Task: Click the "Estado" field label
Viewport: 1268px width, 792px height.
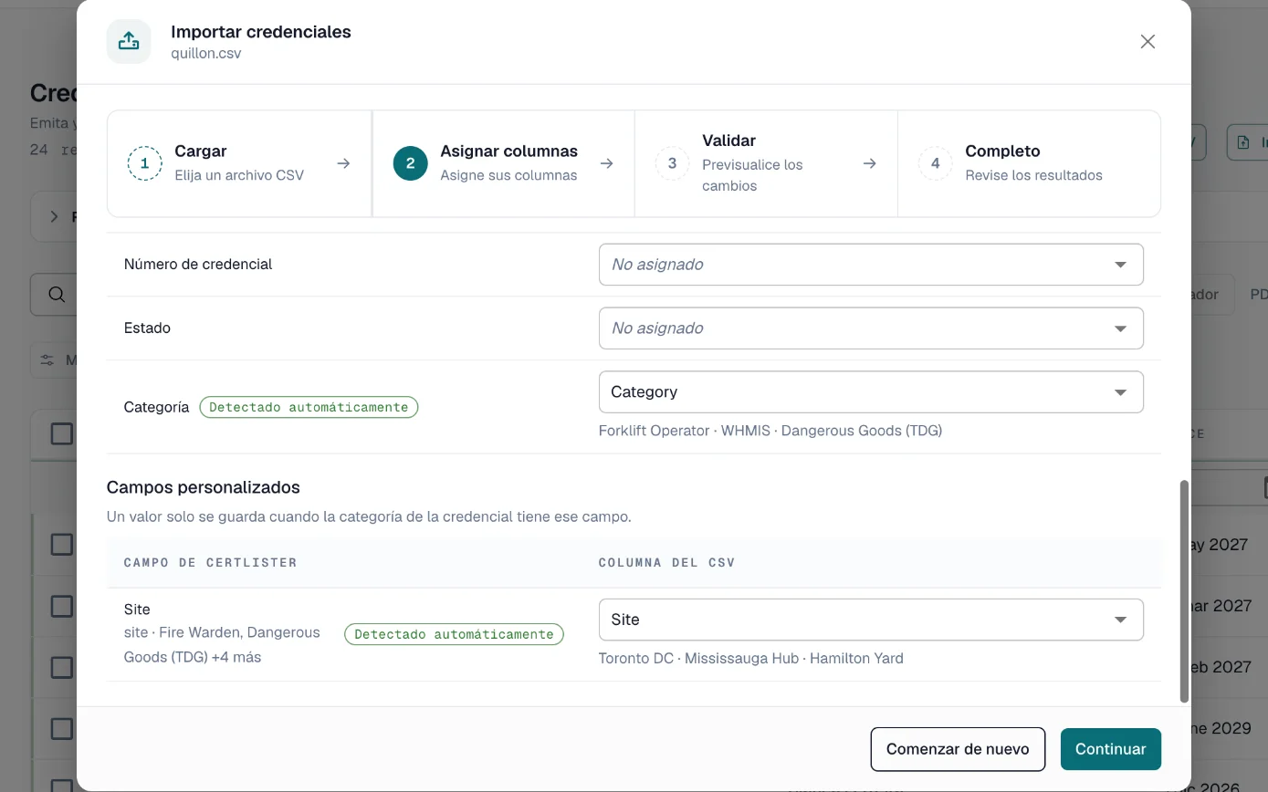Action: tap(147, 328)
